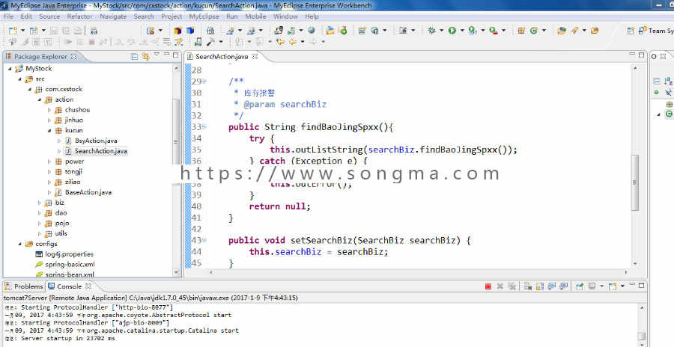Open the Window menu

coord(285,16)
